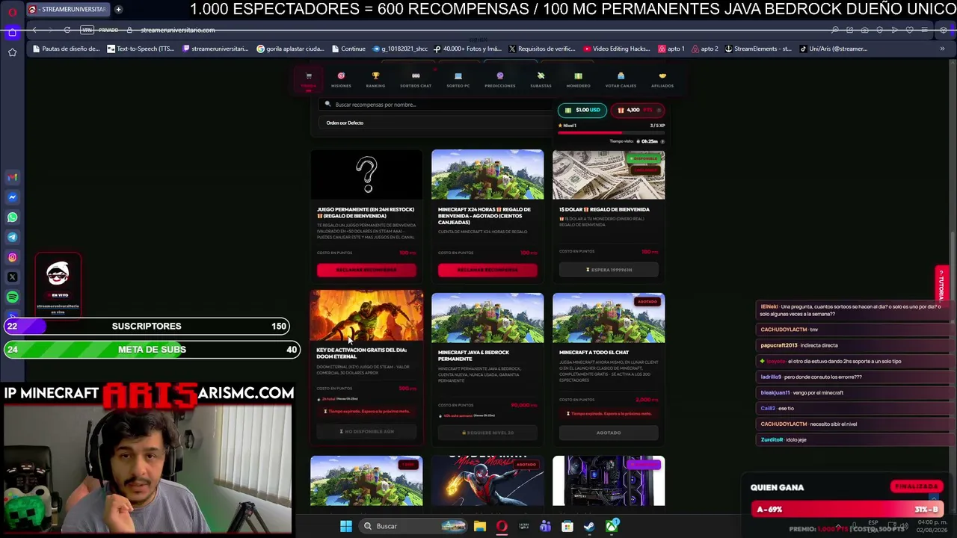This screenshot has height=538, width=957.
Task: Reclaim the Juego Permanente welcome reward
Action: click(x=366, y=270)
